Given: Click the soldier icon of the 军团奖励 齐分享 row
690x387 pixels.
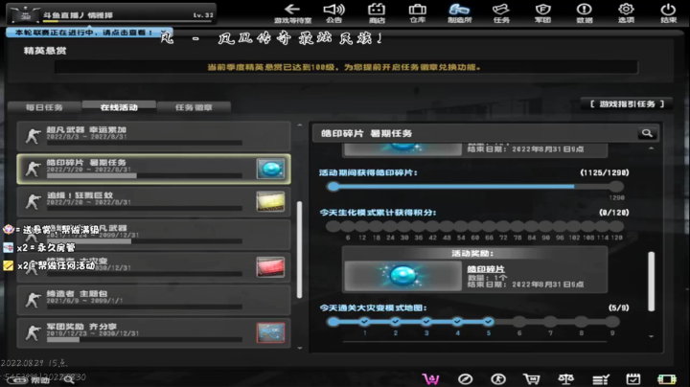Looking at the screenshot, I should click(x=33, y=333).
